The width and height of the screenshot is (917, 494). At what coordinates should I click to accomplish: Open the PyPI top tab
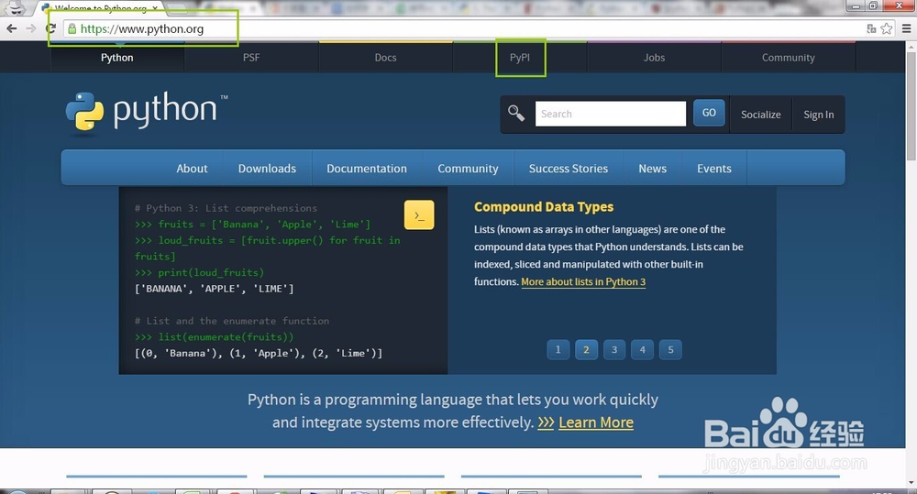[x=519, y=58]
